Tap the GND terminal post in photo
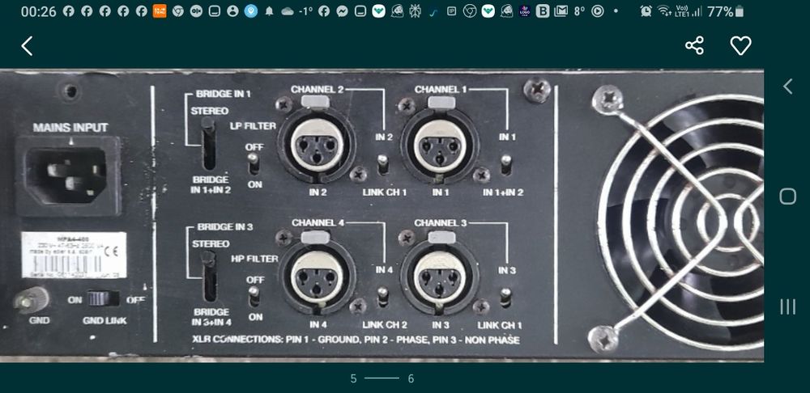Screen dimensions: 810x393 [32, 300]
